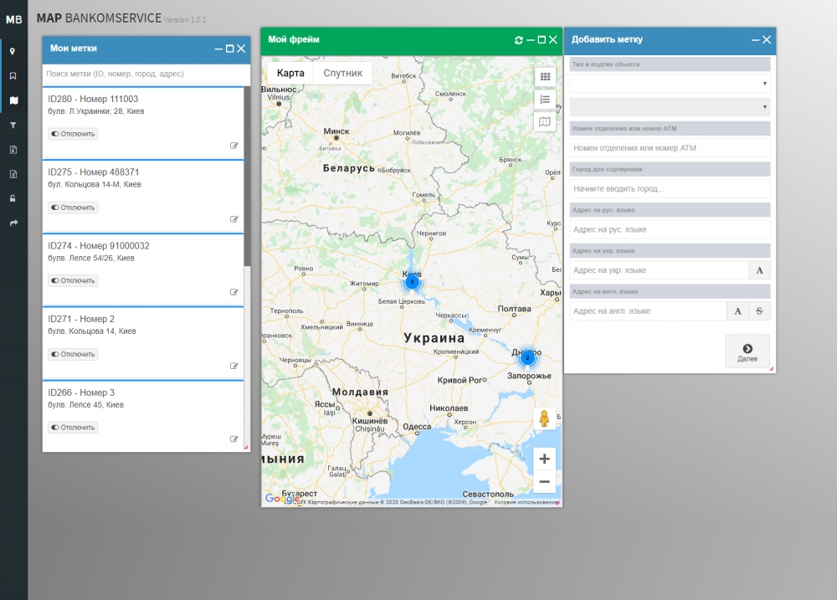This screenshot has height=600, width=837.
Task: Click the grid view icon on map
Action: click(x=545, y=76)
